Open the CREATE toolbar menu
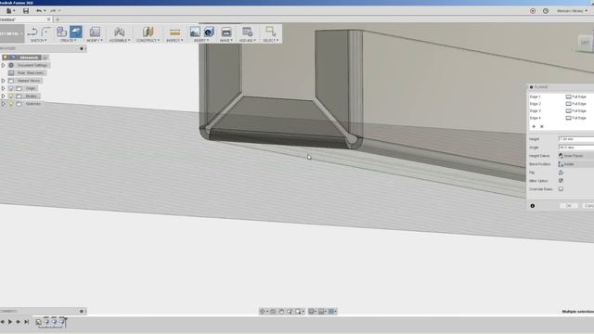Screen dimensions: 594x334 tap(68, 41)
